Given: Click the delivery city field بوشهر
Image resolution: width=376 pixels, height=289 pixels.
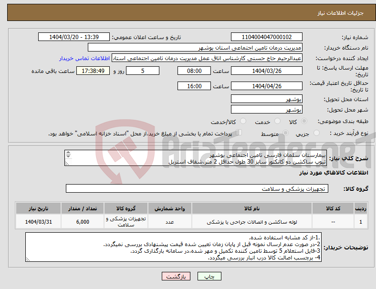Looking at the screenshot, I should coord(266,109).
